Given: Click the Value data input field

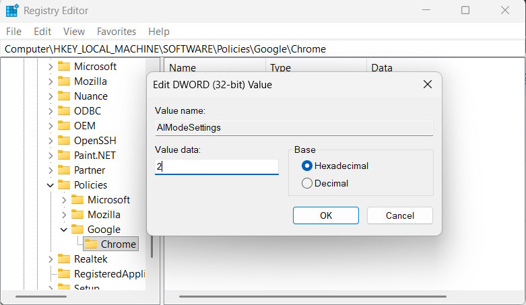Looking at the screenshot, I should point(217,166).
